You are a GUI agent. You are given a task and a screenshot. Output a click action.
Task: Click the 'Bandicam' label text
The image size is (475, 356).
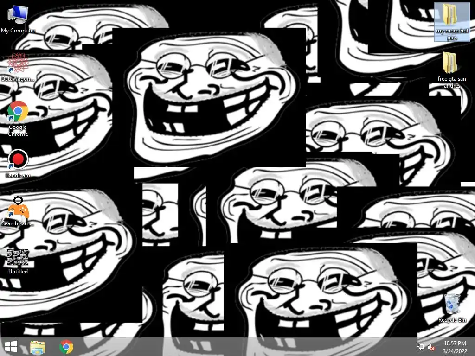(x=18, y=175)
